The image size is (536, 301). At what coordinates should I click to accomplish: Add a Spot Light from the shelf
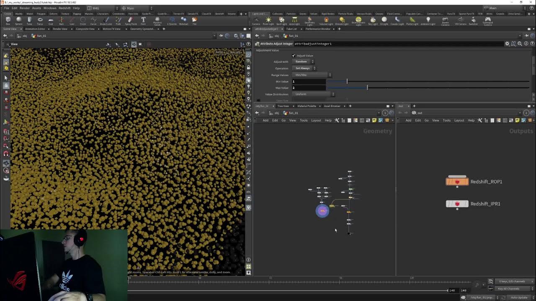point(282,20)
